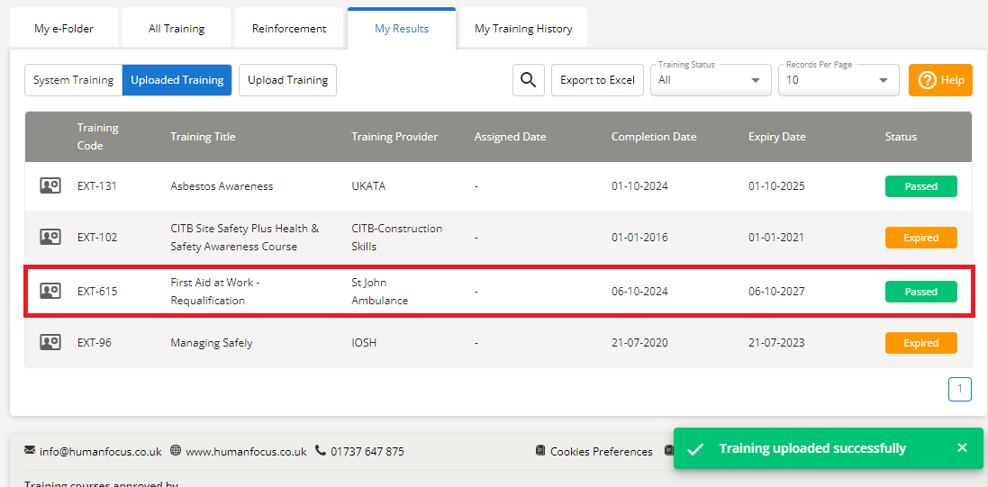Click the certificate icon for First Aid at Work

pos(50,292)
